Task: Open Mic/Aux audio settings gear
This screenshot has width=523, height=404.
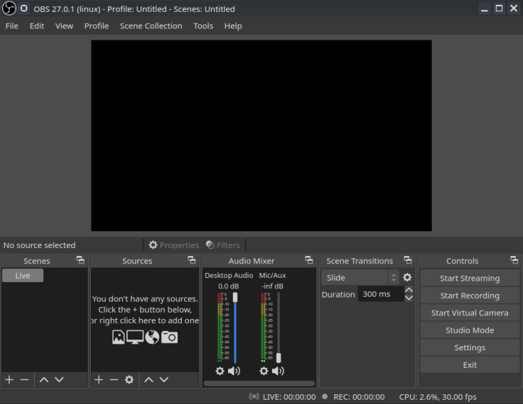Action: 264,371
